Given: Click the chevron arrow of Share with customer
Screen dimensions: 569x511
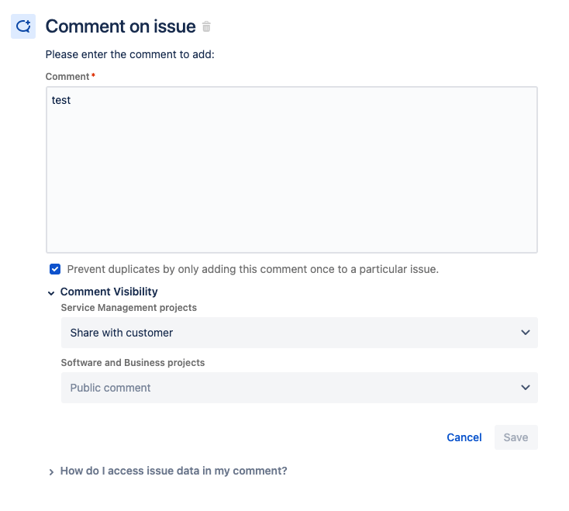Looking at the screenshot, I should [525, 333].
